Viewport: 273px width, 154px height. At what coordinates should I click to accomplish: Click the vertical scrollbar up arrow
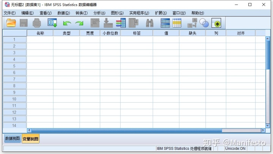pos(268,38)
